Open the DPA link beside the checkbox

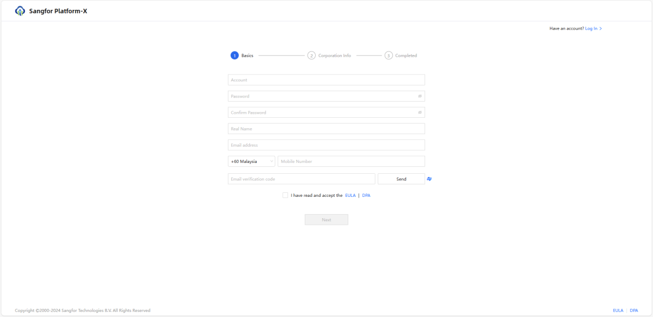pos(366,195)
